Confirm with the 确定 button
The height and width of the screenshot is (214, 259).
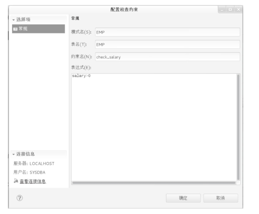(x=183, y=198)
